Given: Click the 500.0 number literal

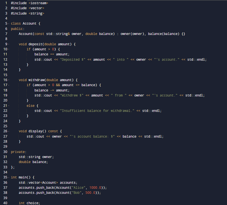Looking at the screenshot, I should point(91,192).
